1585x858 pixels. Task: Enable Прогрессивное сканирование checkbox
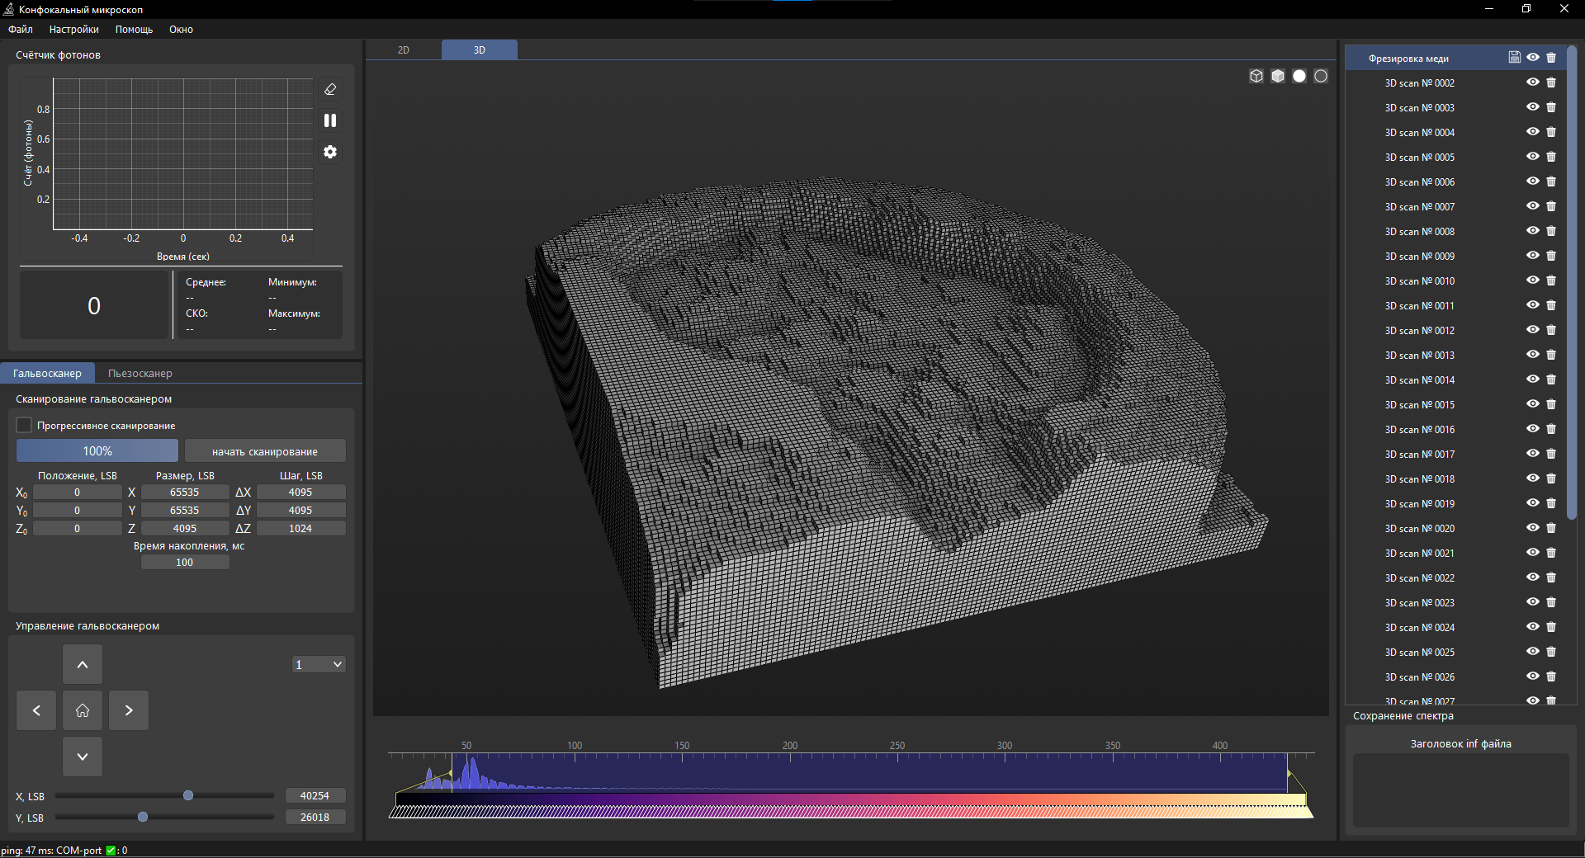tap(24, 425)
